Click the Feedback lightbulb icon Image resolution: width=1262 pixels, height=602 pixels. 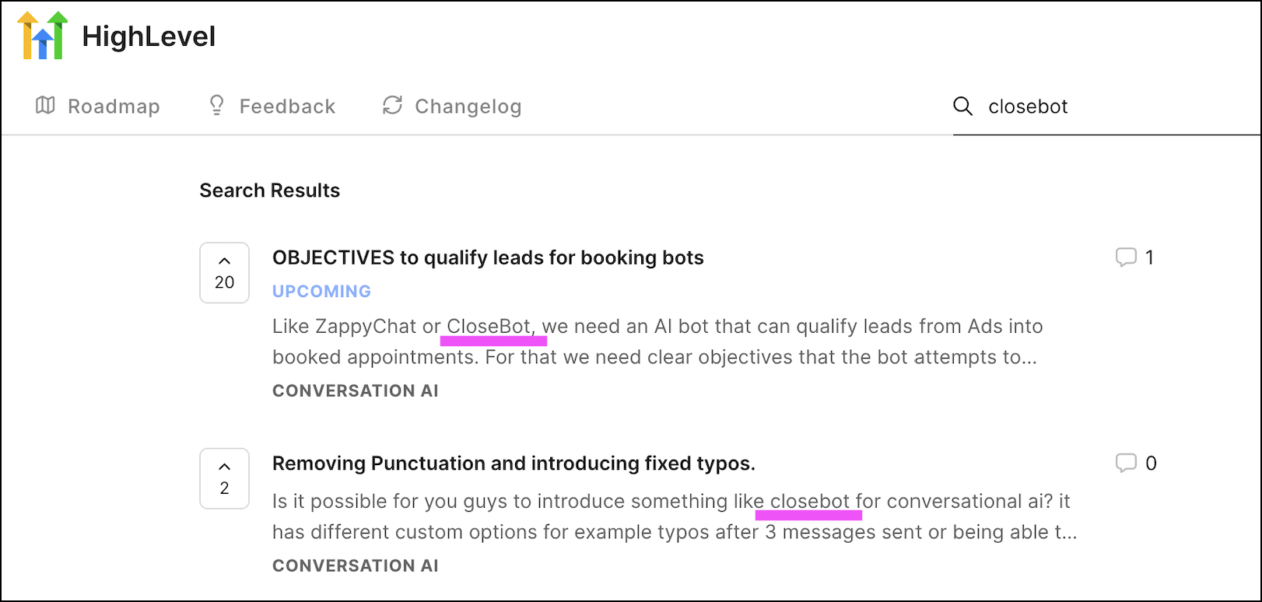[216, 105]
